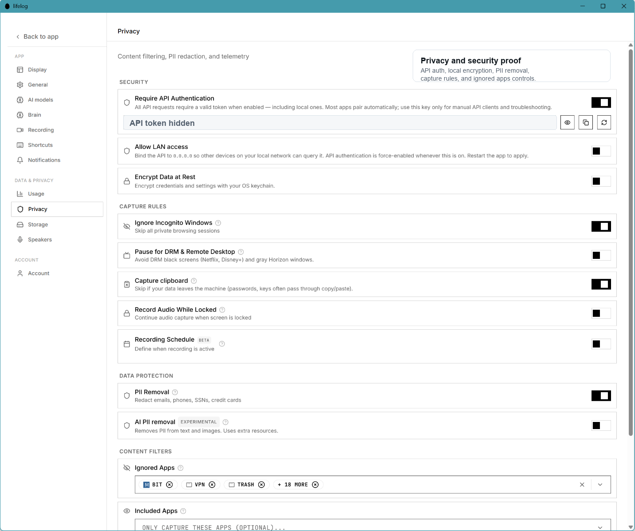Expand the Ignored Apps dropdown
The height and width of the screenshot is (531, 635).
click(x=600, y=484)
